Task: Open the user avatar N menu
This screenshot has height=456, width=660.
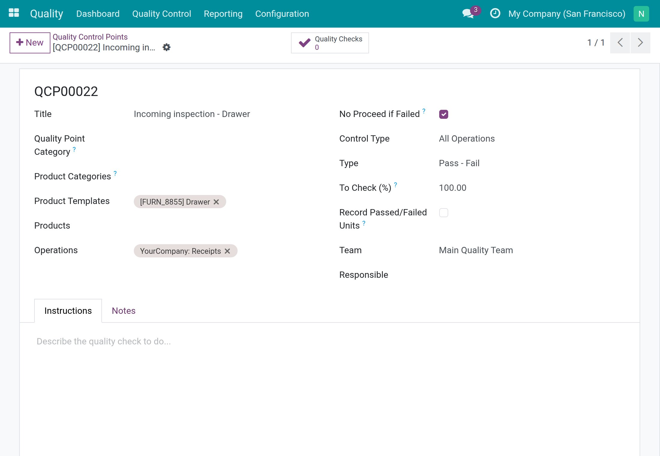Action: [641, 14]
